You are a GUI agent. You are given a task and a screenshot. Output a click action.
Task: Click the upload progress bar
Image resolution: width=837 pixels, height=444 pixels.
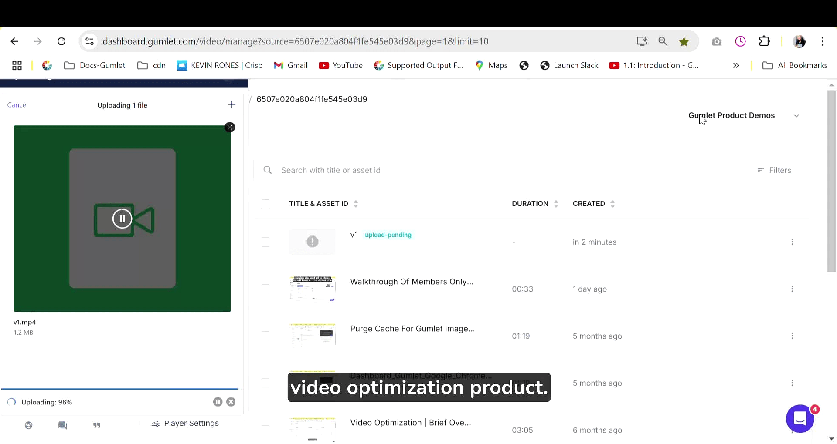point(120,389)
